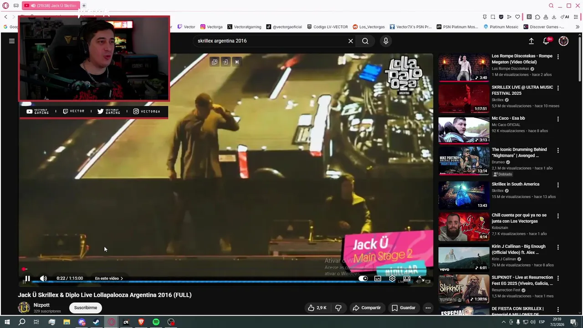Open Windows notification center
Image resolution: width=583 pixels, height=328 pixels.
[x=573, y=322]
